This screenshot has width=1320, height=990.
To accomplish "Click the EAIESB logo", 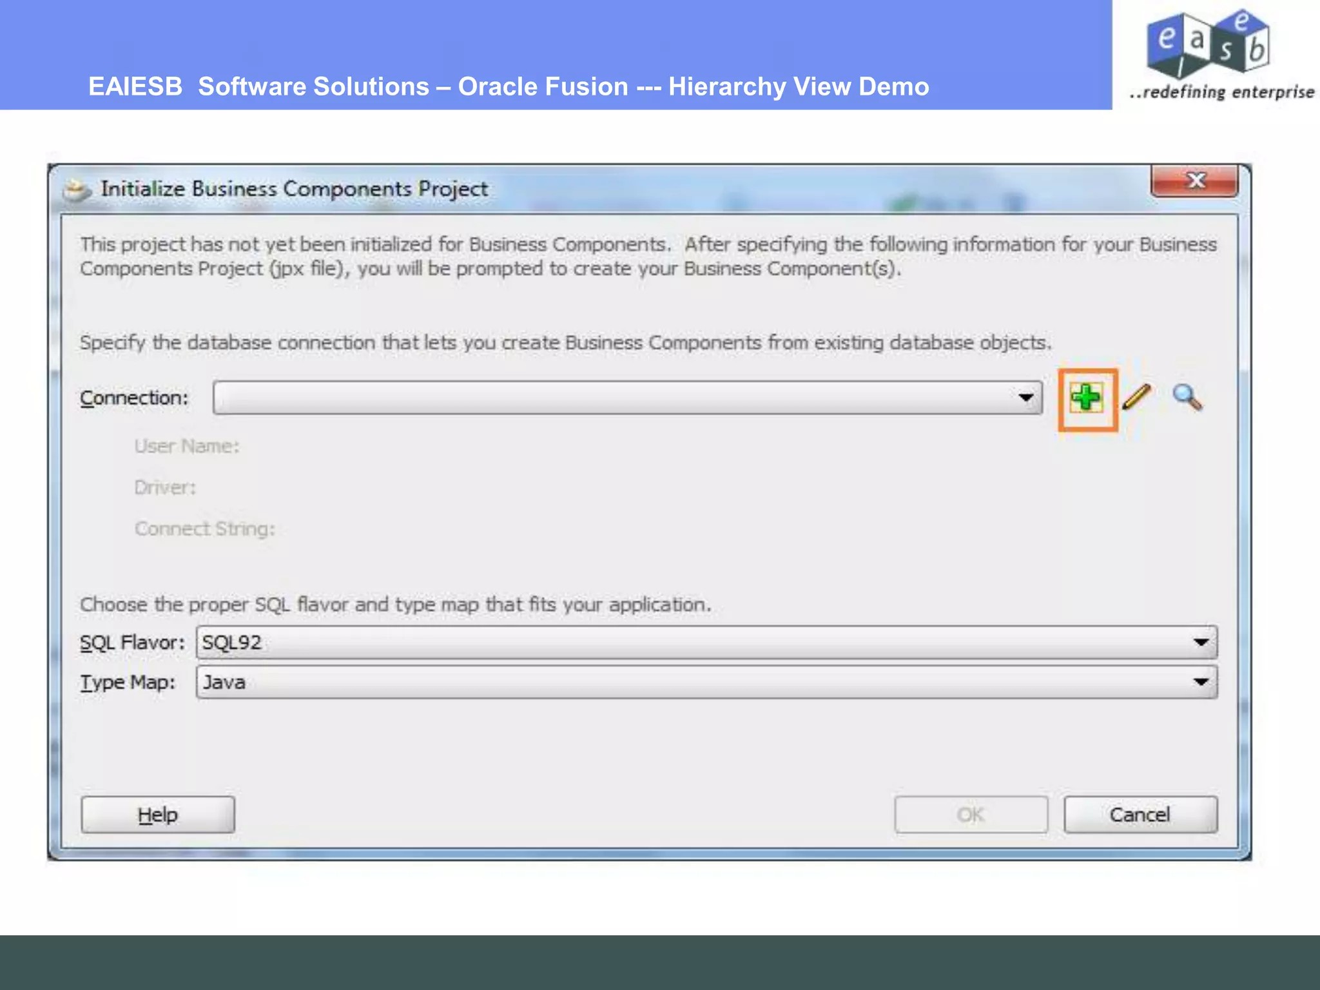I will coord(1210,45).
